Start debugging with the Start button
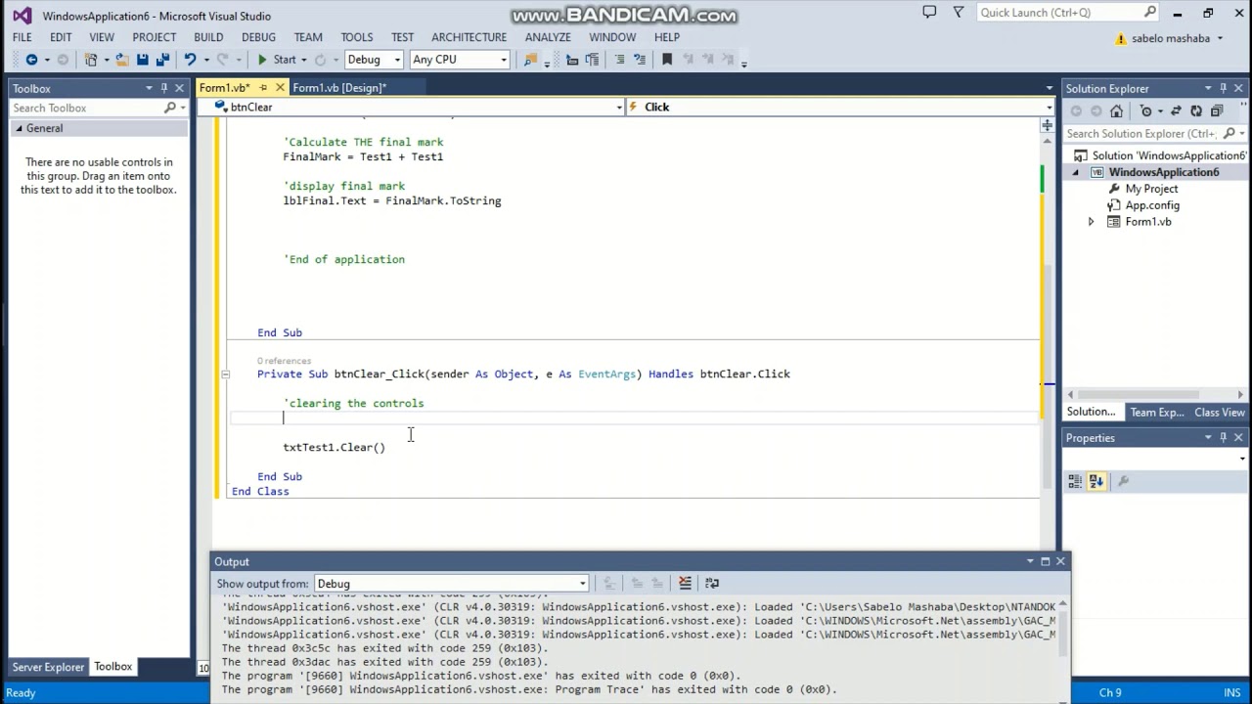1252x704 pixels. [276, 60]
